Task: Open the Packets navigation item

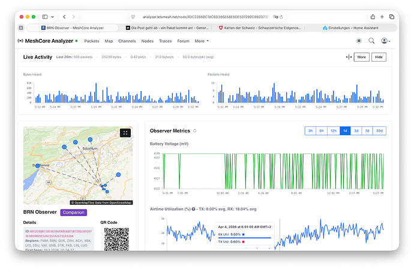Action: pyautogui.click(x=92, y=41)
